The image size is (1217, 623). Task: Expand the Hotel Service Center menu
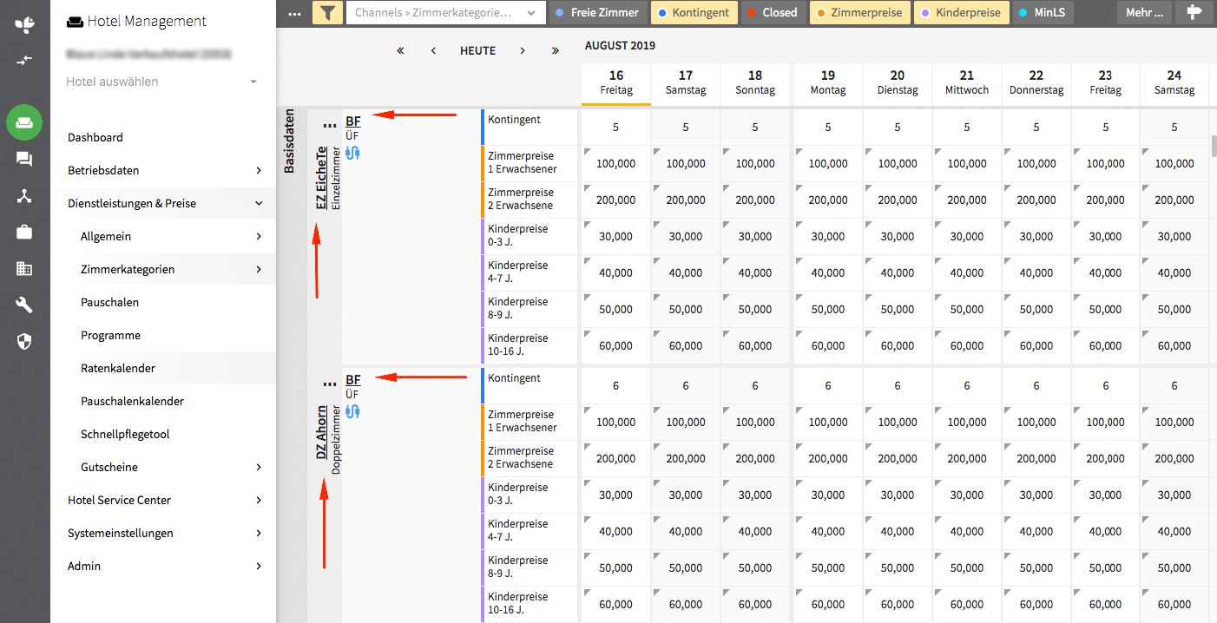click(163, 500)
